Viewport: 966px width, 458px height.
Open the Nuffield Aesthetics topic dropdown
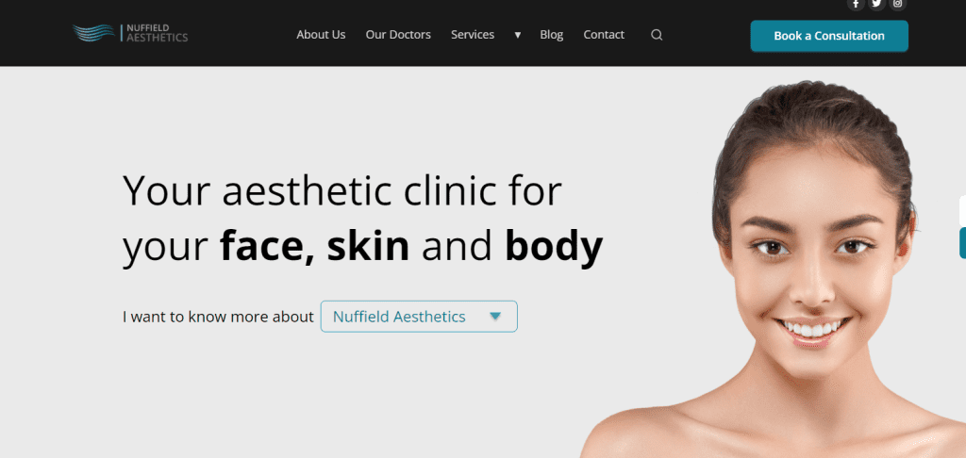pos(419,317)
